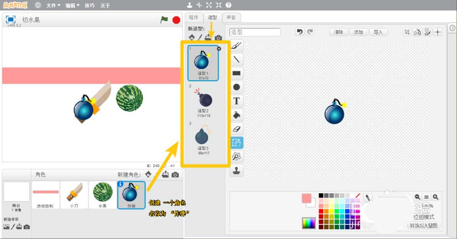
Task: Open the 编辑 menu
Action: (72, 5)
